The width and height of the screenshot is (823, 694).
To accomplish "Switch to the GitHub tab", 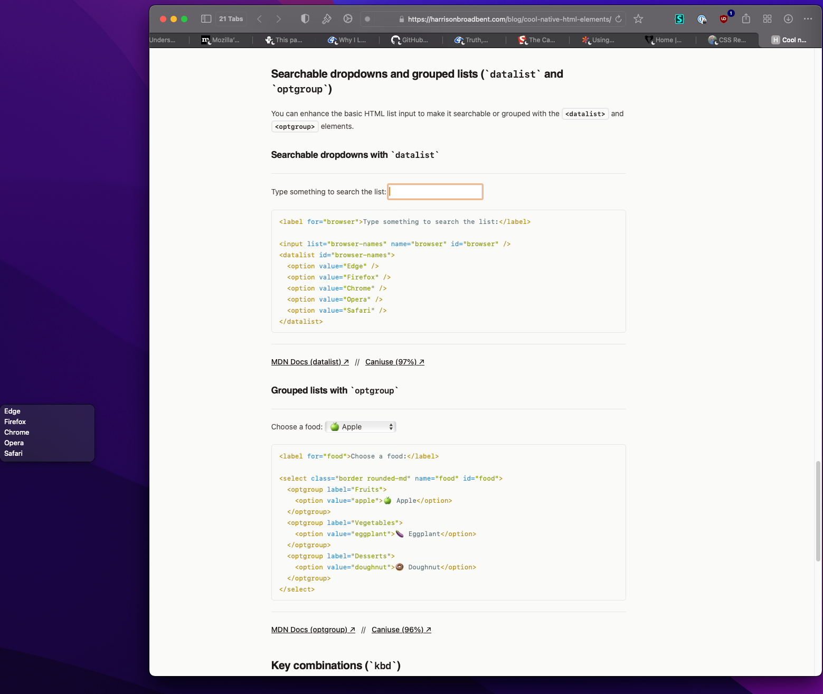I will pyautogui.click(x=410, y=40).
